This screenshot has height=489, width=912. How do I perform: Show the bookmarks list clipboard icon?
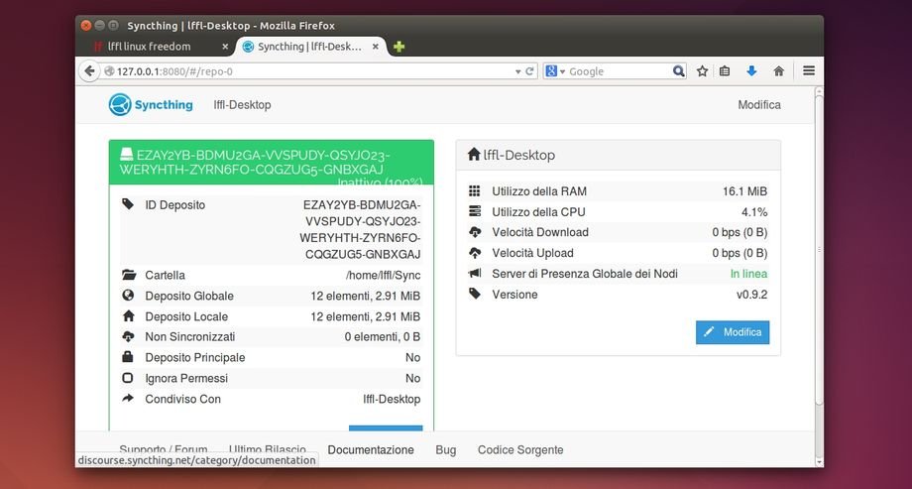(725, 71)
